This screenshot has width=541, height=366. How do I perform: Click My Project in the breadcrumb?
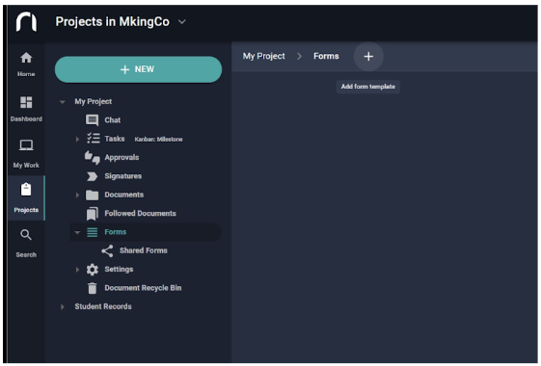pyautogui.click(x=264, y=56)
